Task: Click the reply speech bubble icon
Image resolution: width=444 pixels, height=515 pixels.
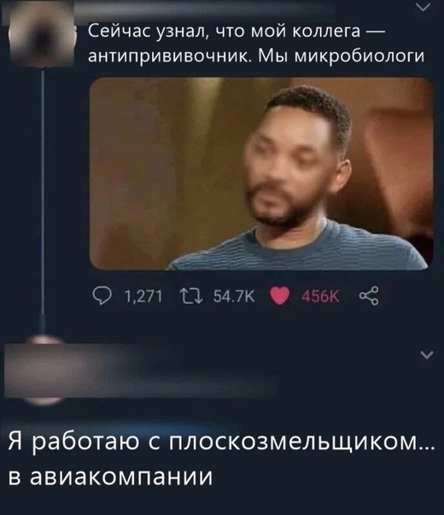Action: click(x=102, y=297)
